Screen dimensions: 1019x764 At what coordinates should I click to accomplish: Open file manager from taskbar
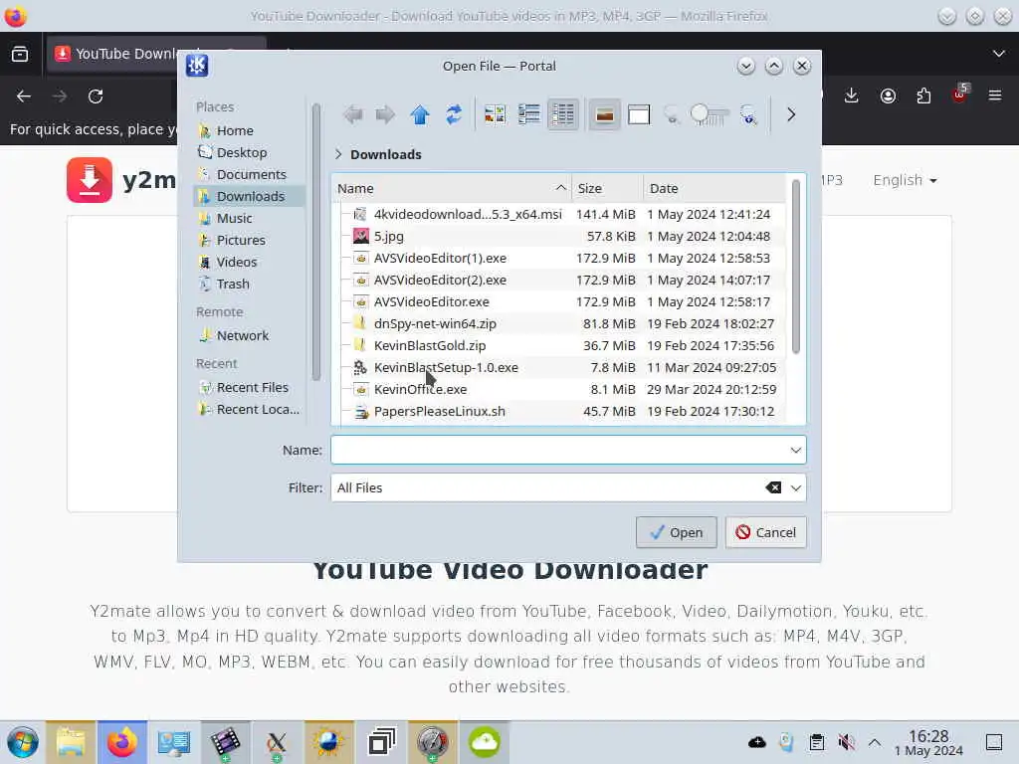(71, 742)
